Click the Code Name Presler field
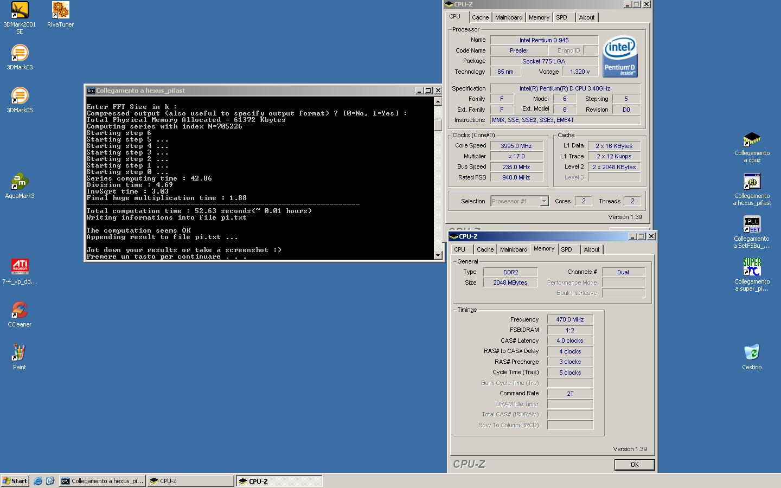The height and width of the screenshot is (488, 781). pyautogui.click(x=519, y=50)
